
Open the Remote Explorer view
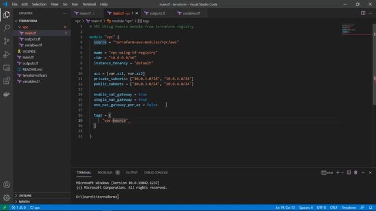[6, 68]
